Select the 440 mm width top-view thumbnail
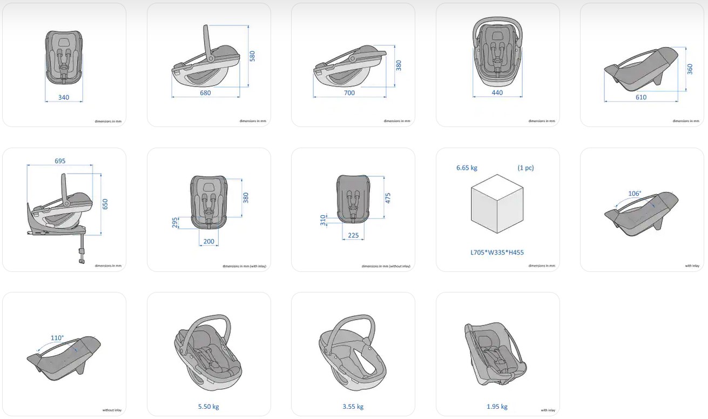 [498, 65]
